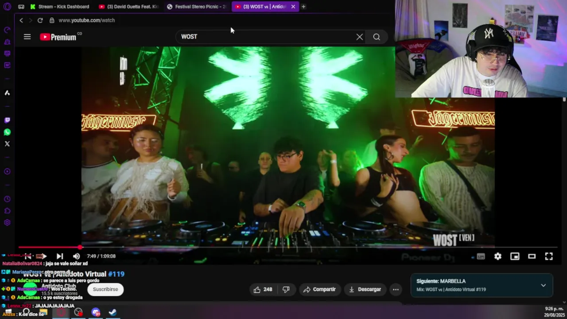Open the Antidoto Club channel name
Viewport: 567px width, 319px height.
[x=58, y=286]
